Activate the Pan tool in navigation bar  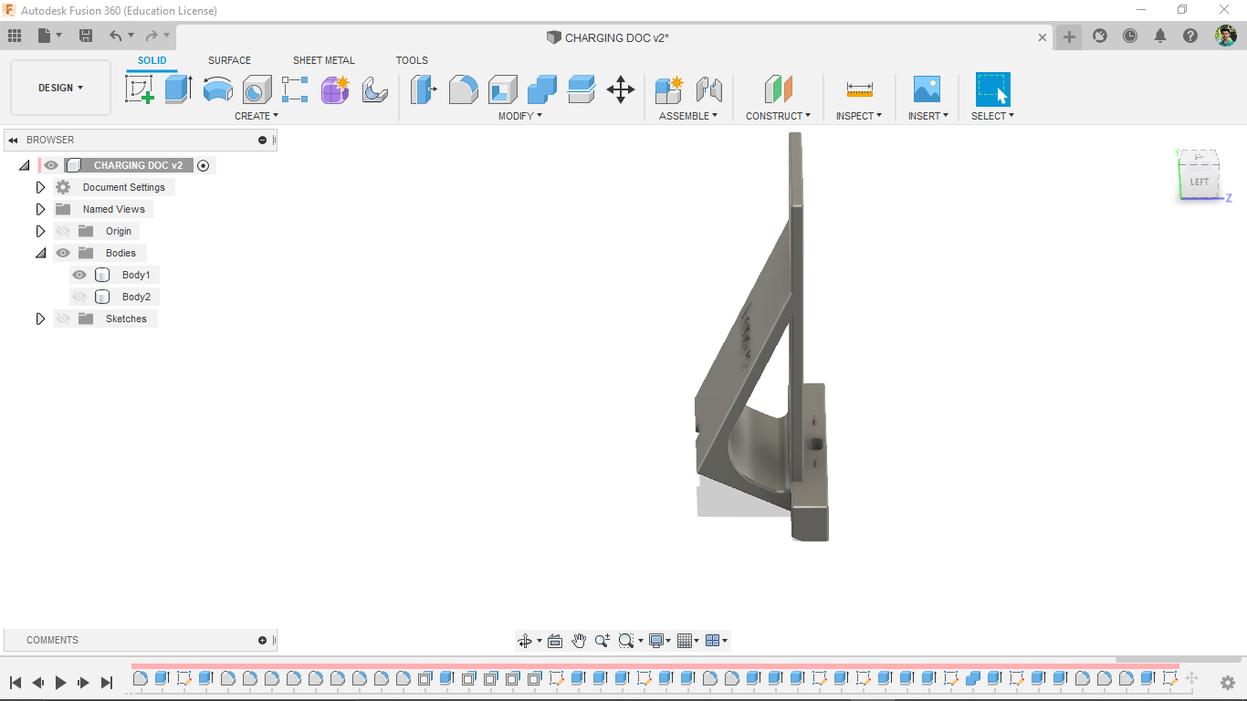579,641
